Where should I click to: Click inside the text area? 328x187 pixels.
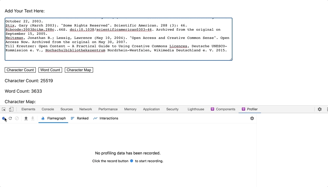[118, 39]
